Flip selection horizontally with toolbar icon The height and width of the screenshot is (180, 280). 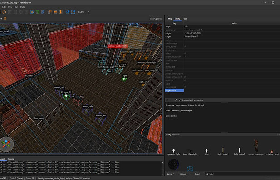(x=55, y=12)
